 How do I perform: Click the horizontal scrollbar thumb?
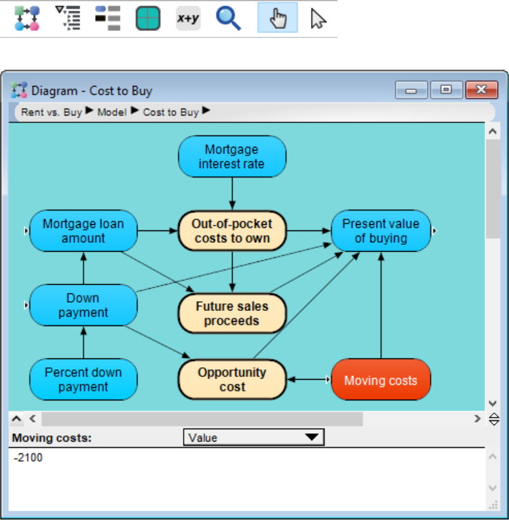(x=202, y=419)
